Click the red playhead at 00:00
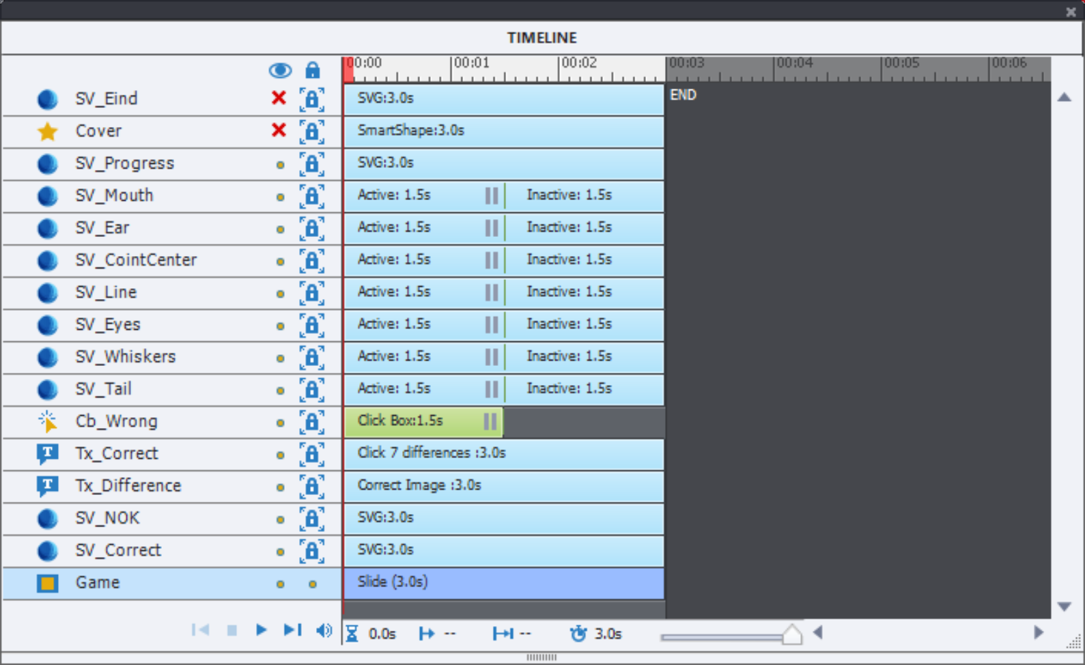This screenshot has height=665, width=1085. tap(349, 68)
